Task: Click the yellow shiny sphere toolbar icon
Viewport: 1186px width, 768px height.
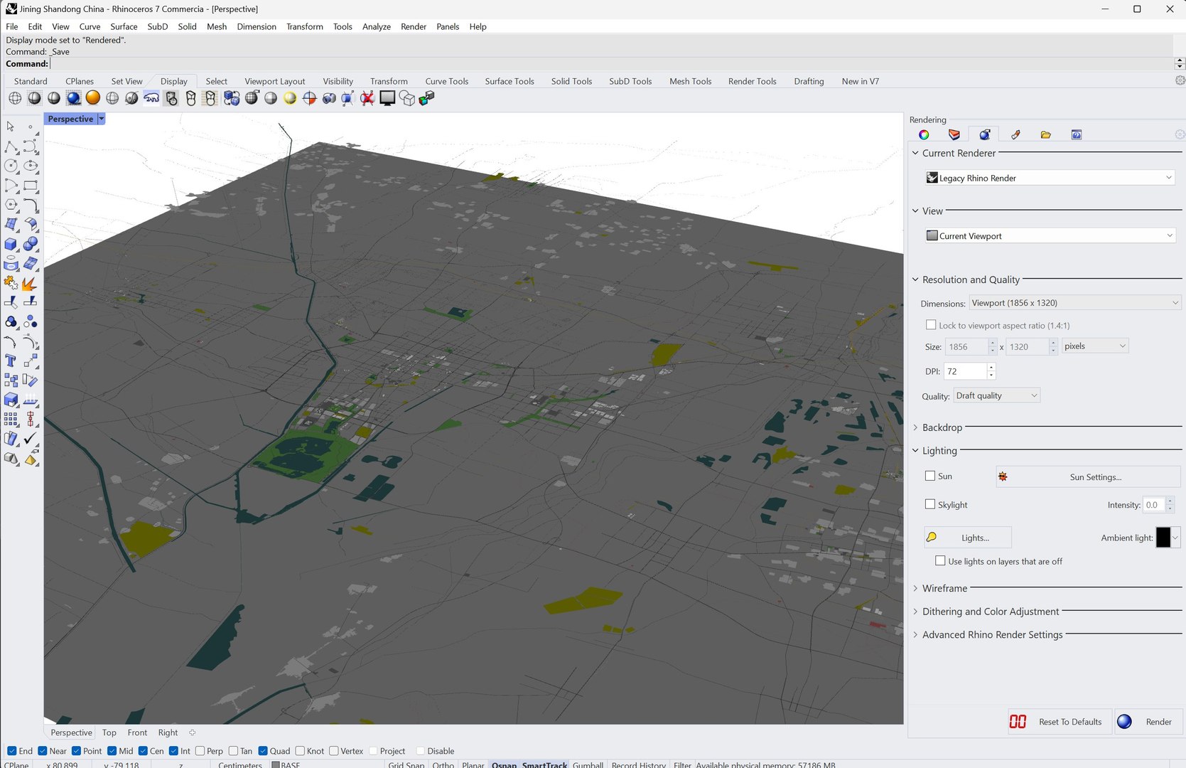Action: coord(290,98)
